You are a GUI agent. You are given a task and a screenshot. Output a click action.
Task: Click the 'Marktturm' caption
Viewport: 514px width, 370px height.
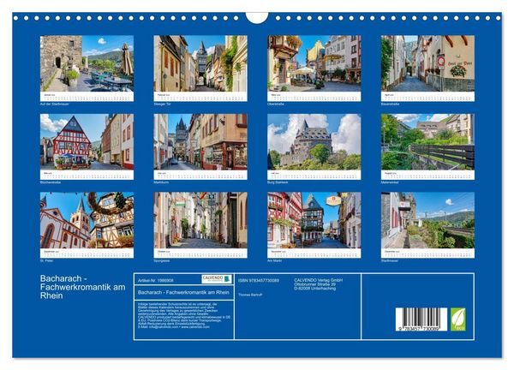161,182
